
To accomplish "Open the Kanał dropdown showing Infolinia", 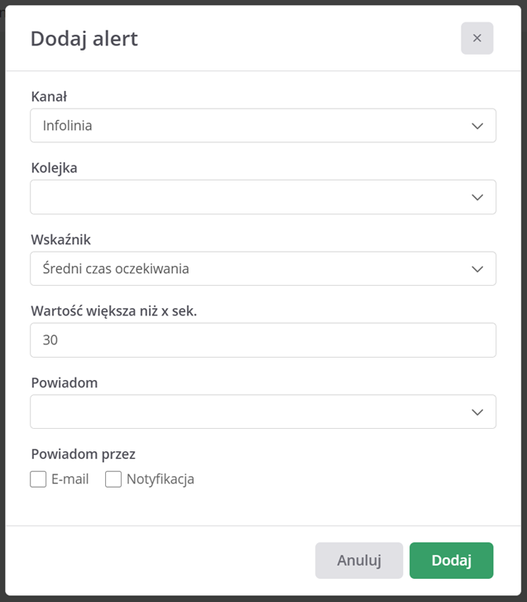I will coord(248,126).
